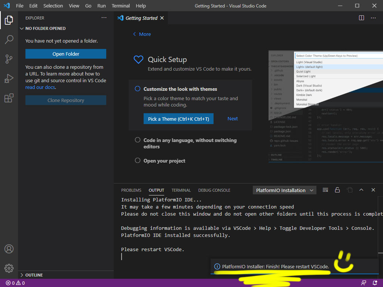Close the Getting Started tab
The image size is (383, 287).
[162, 18]
